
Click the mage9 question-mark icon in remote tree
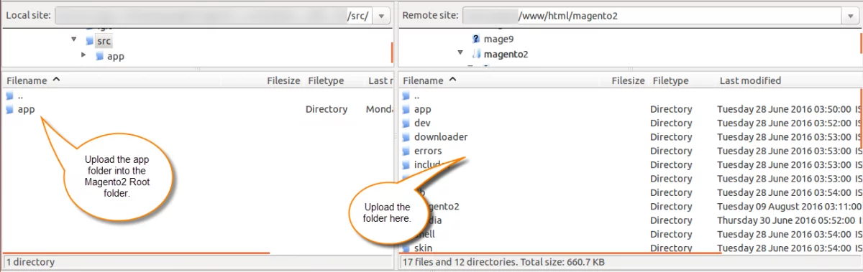tap(476, 39)
